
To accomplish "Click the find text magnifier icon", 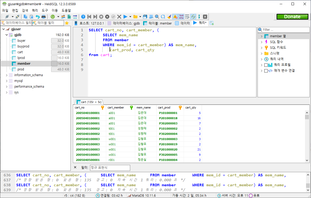I will point(157,17).
